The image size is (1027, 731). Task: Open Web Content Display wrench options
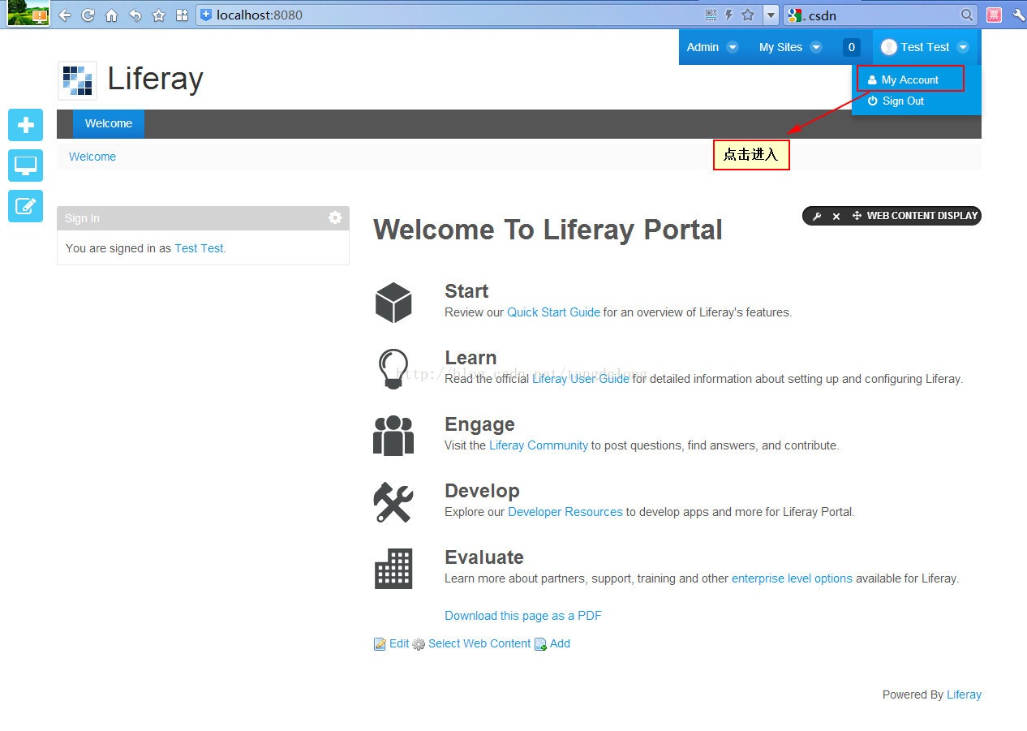817,216
